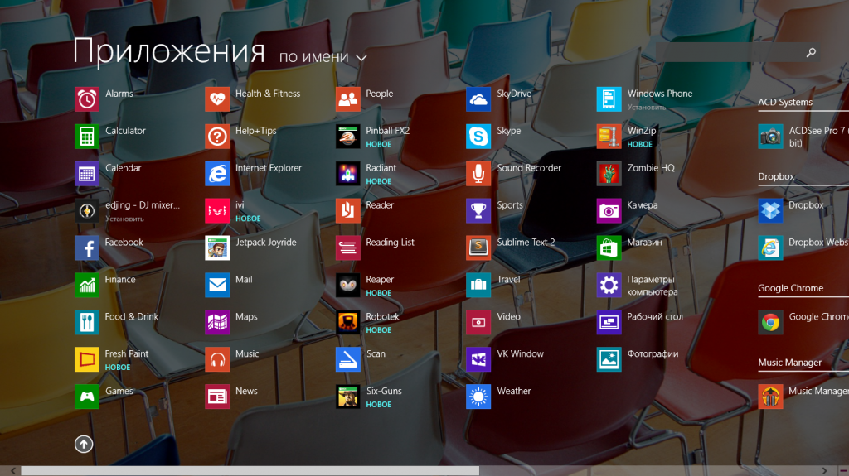Open the Robotek game icon
This screenshot has height=476, width=849.
click(347, 322)
